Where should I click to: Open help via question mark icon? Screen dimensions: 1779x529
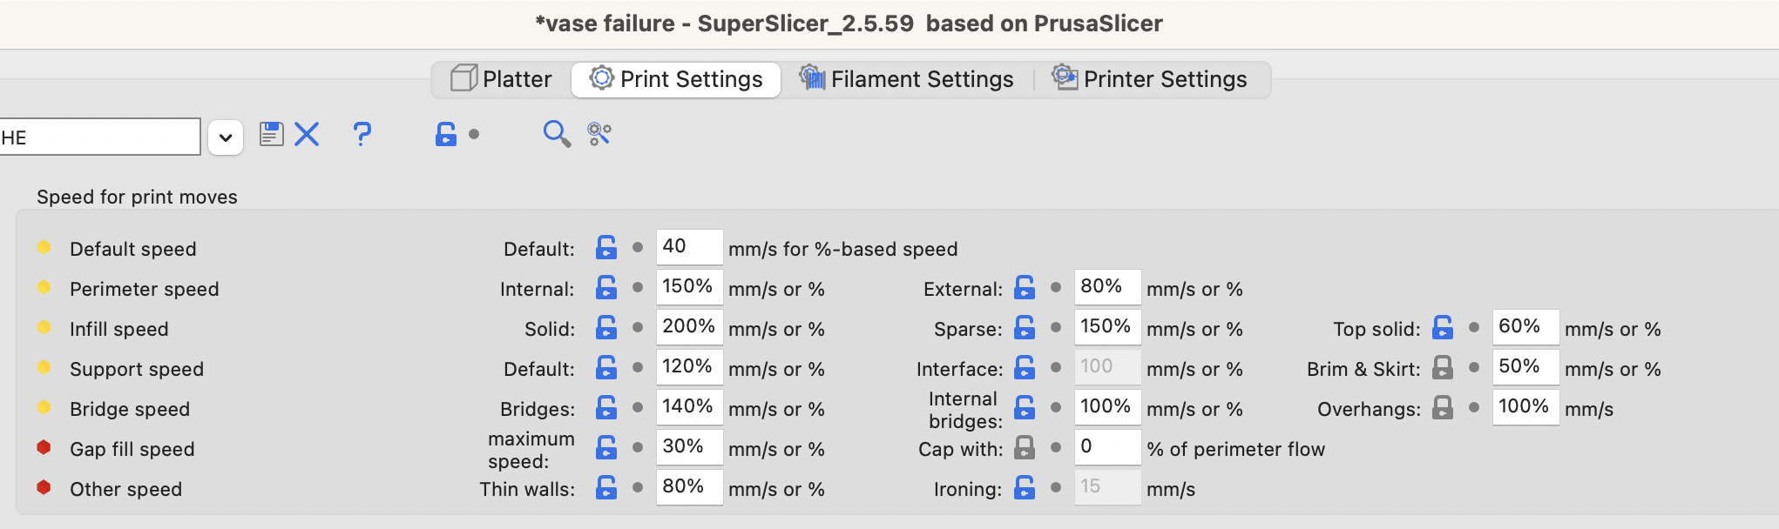pyautogui.click(x=362, y=134)
